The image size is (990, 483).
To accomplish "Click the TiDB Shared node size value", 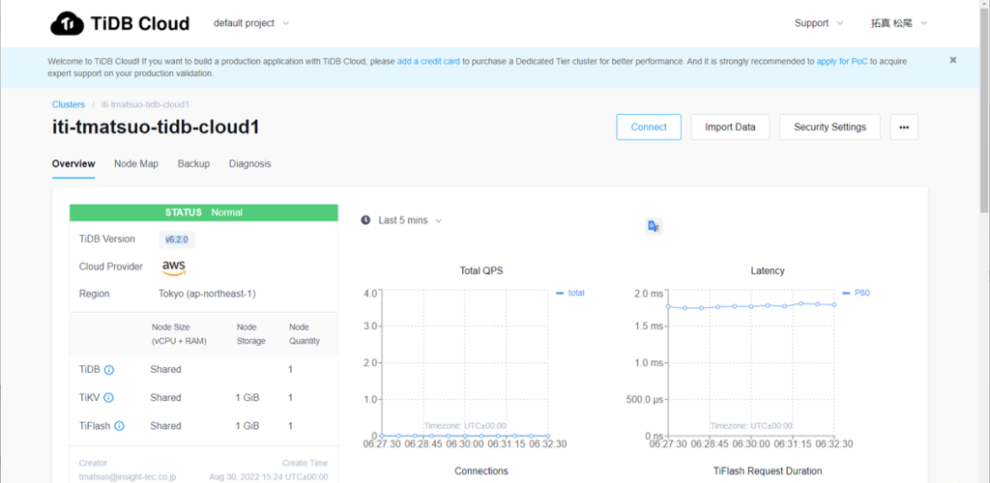I will 165,370.
